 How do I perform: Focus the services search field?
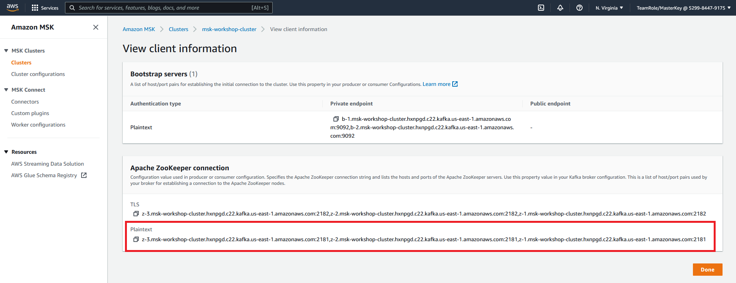pos(169,8)
